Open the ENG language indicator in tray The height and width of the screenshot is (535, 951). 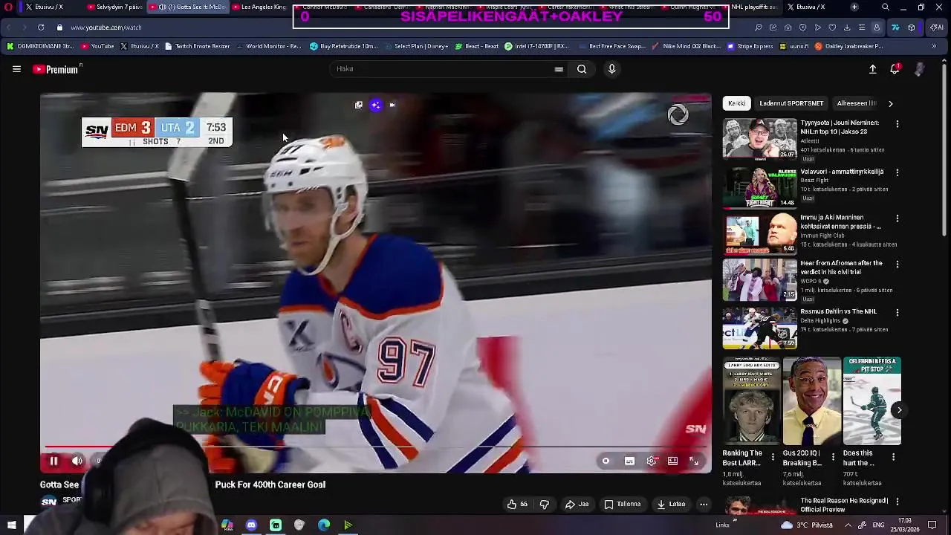pos(878,525)
